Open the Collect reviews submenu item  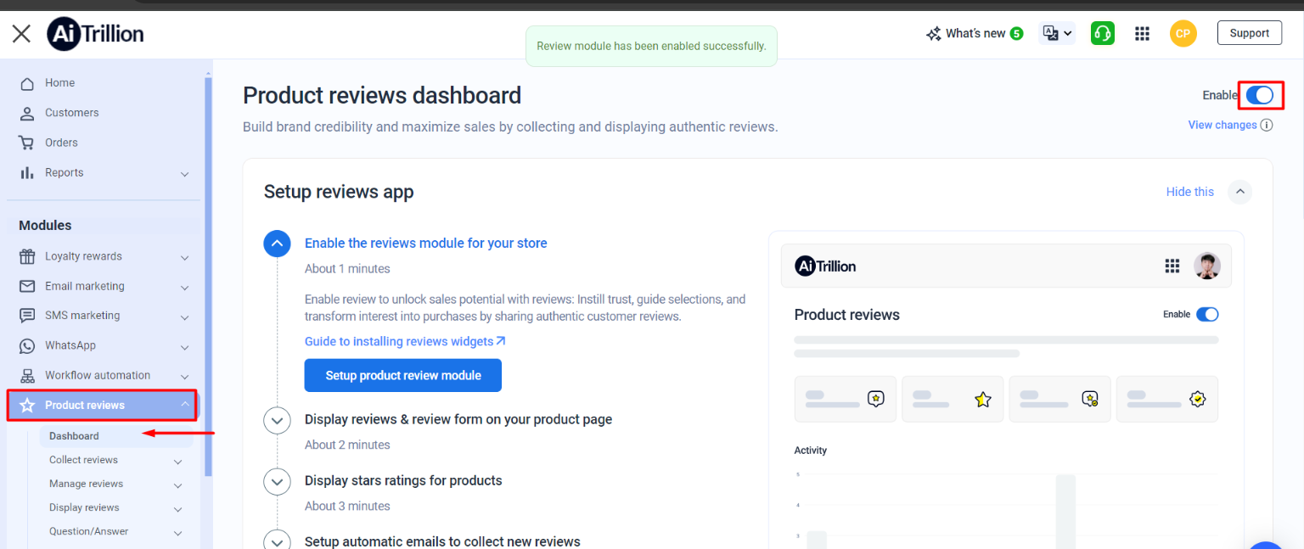[x=83, y=460]
